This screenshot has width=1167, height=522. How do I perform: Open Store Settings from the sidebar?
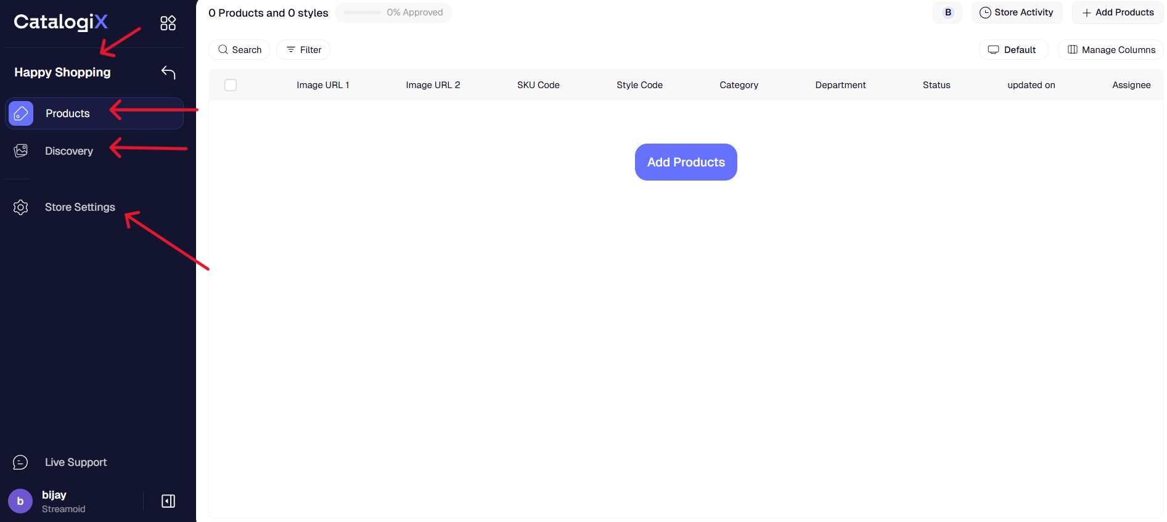pyautogui.click(x=80, y=207)
